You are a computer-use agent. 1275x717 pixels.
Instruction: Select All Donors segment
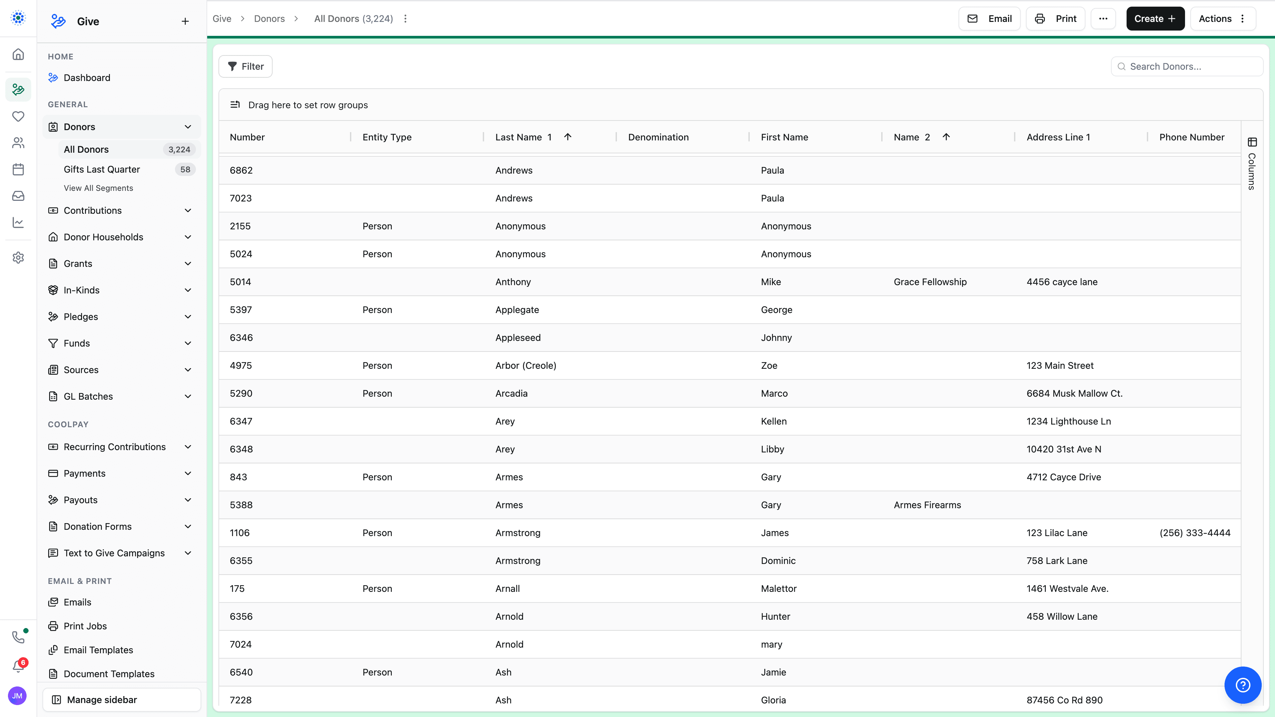tap(130, 149)
